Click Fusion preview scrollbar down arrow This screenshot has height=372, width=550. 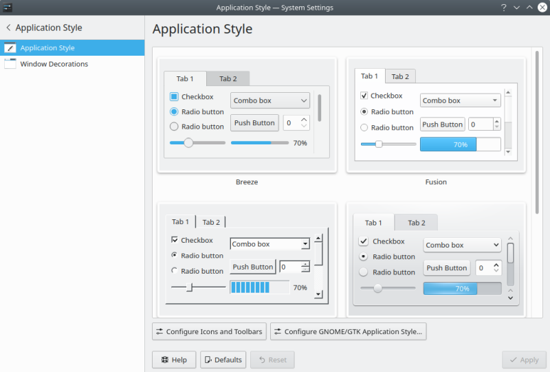(508, 152)
